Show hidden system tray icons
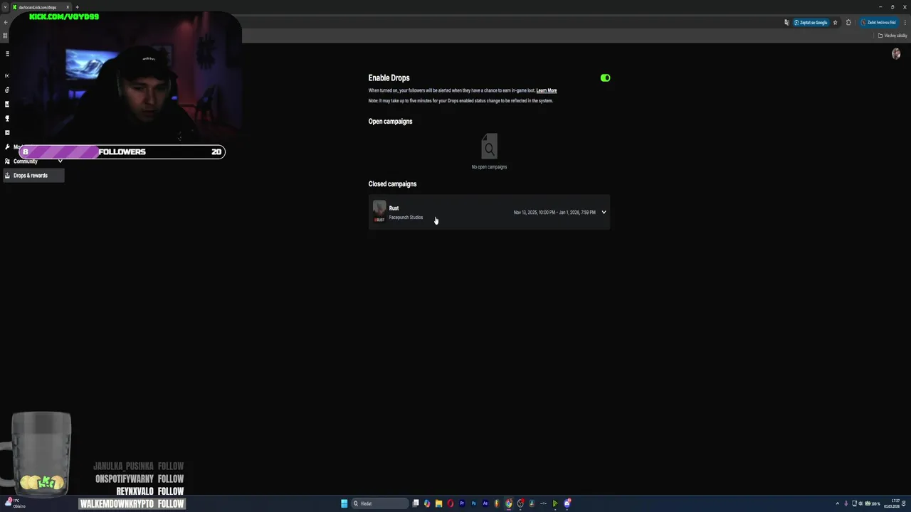This screenshot has width=911, height=512. (837, 503)
